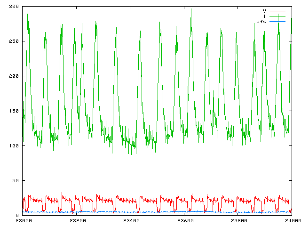The height and width of the screenshot is (226, 301).
Task: Click the V legend label
Action: (x=265, y=11)
